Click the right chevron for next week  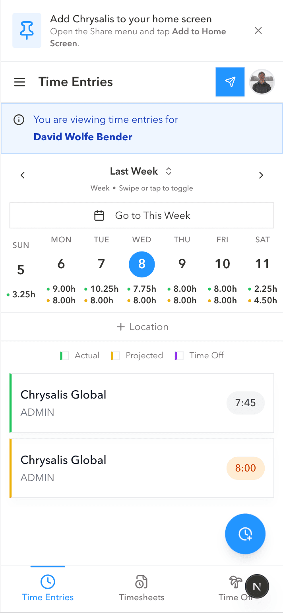pyautogui.click(x=261, y=175)
